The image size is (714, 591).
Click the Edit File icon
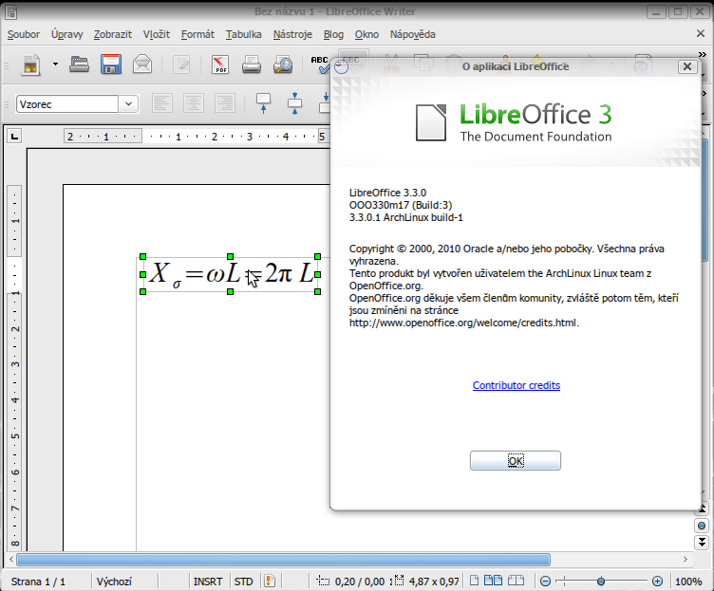tap(181, 65)
